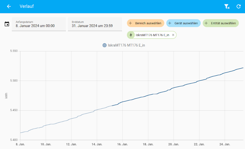Open the calendar date range picker icon
Screen dimensions: 245x149
click(7, 24)
